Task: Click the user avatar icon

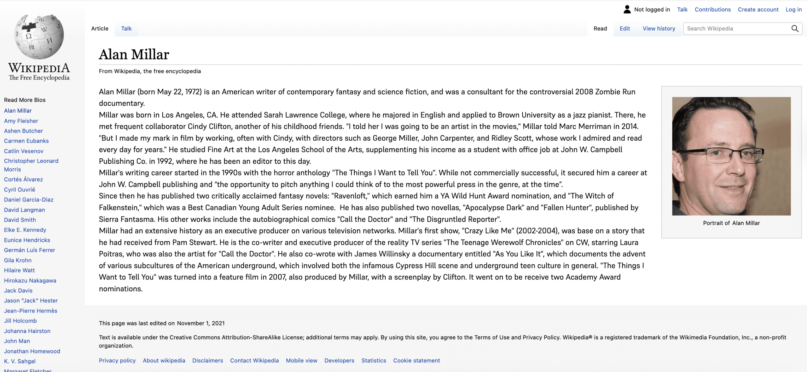Action: [x=627, y=9]
